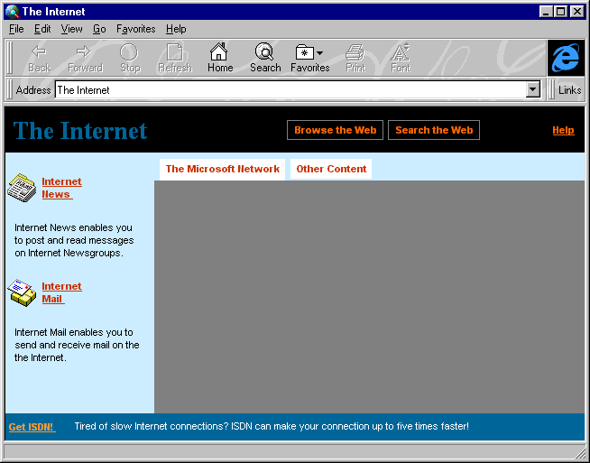Click the Back arrow toolbar icon

tap(39, 52)
